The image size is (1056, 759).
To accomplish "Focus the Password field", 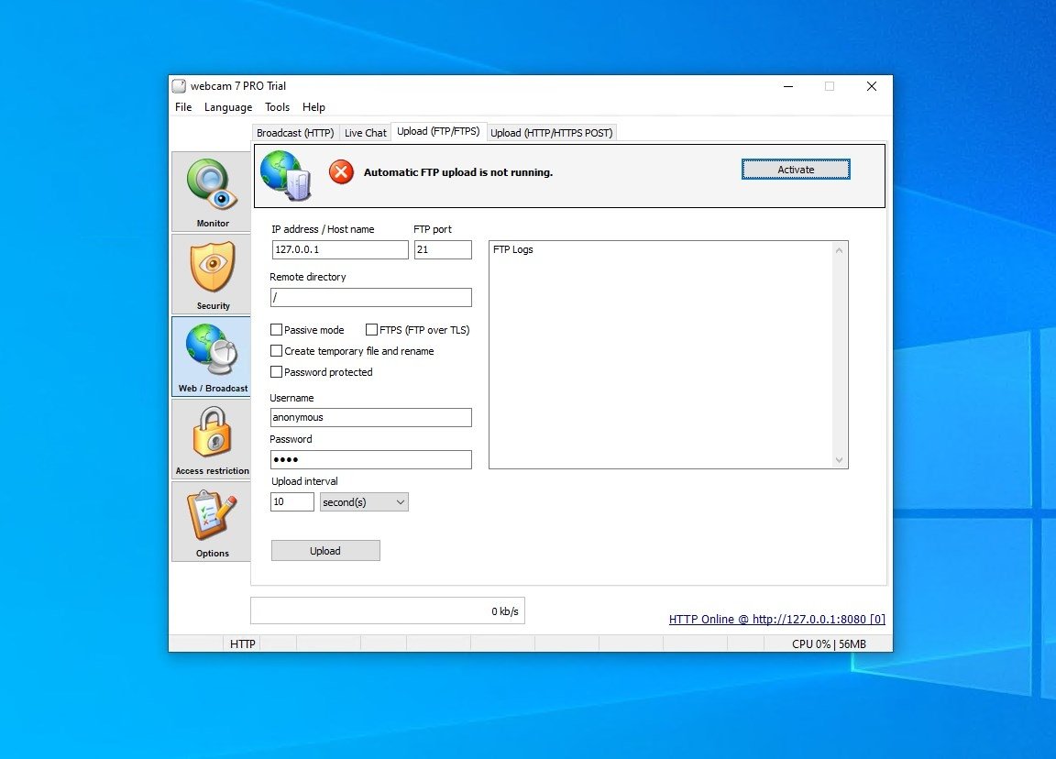I will 371,460.
